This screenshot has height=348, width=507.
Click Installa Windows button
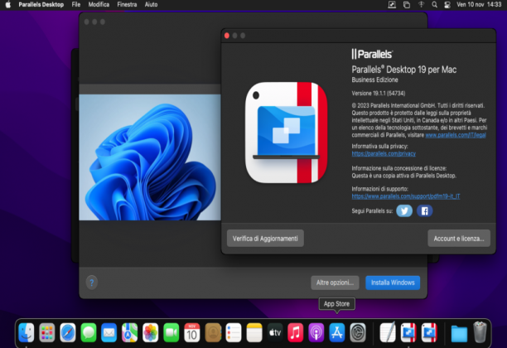393,283
